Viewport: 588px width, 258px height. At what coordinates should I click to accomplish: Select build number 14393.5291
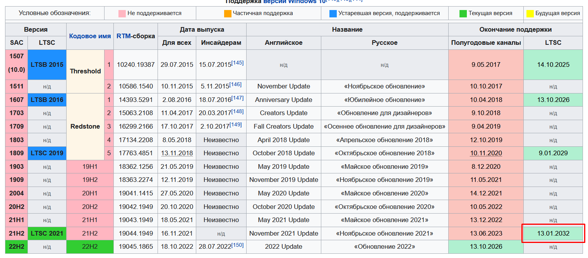[135, 100]
